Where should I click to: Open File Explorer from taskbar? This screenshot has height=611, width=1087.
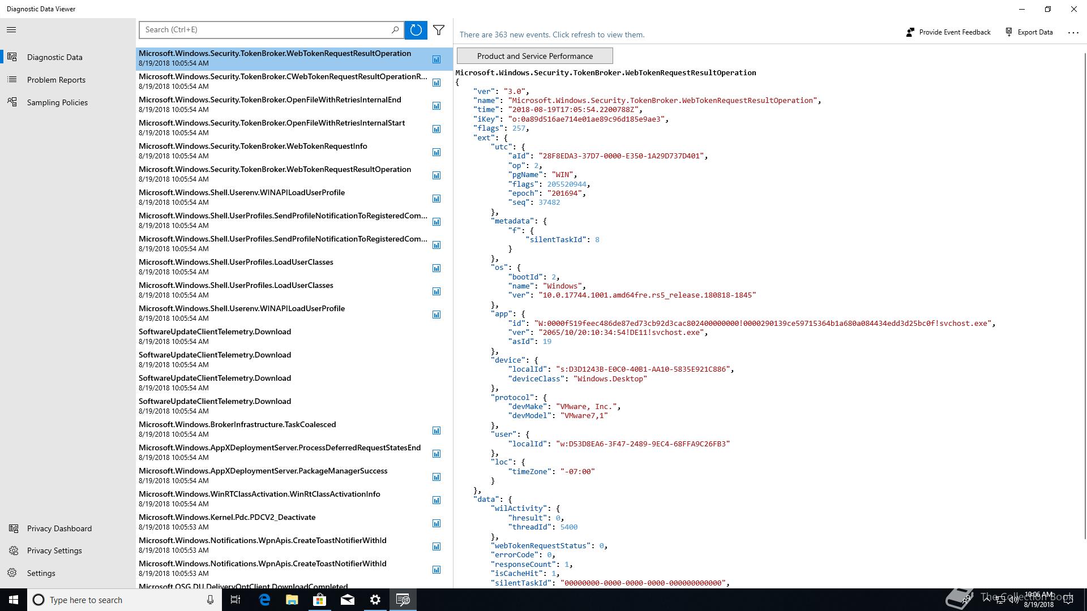tap(292, 600)
